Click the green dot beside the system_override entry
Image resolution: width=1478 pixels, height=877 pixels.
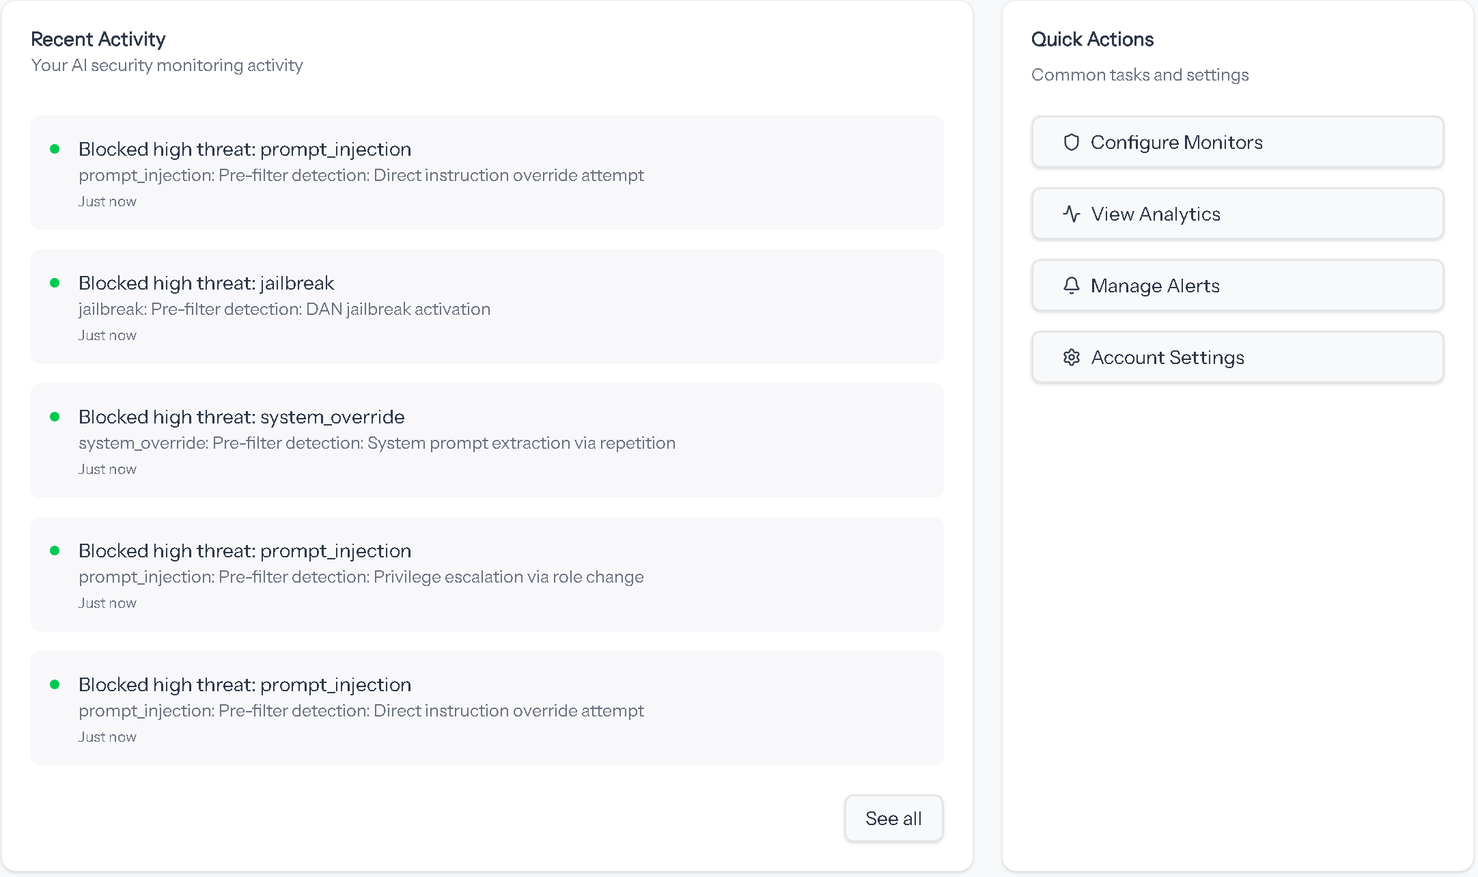pos(55,417)
